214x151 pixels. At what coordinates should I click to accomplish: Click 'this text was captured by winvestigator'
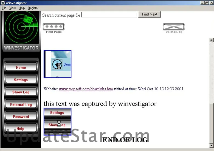click(100, 104)
